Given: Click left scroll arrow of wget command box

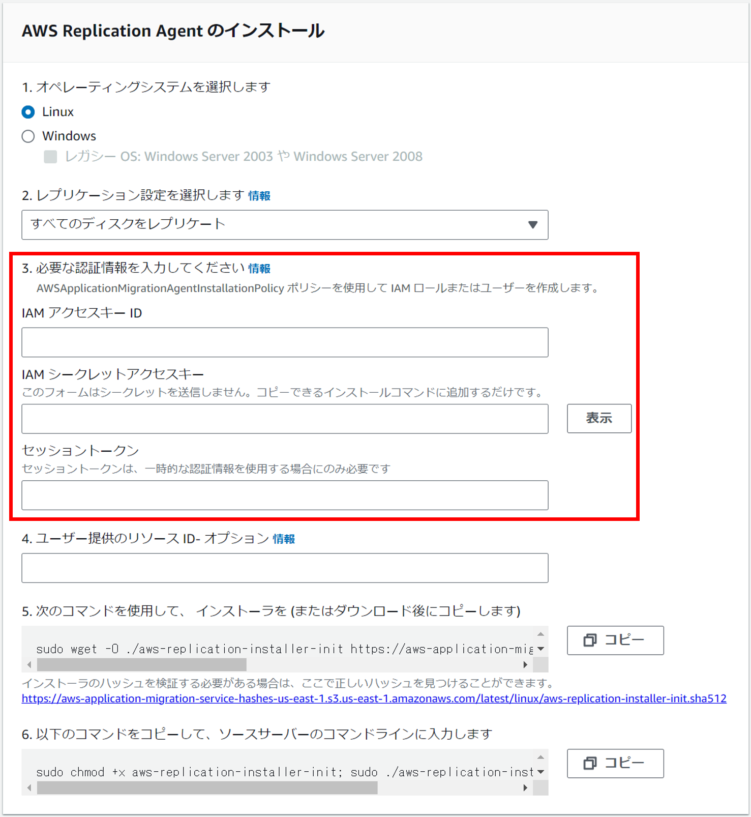Looking at the screenshot, I should pyautogui.click(x=29, y=664).
